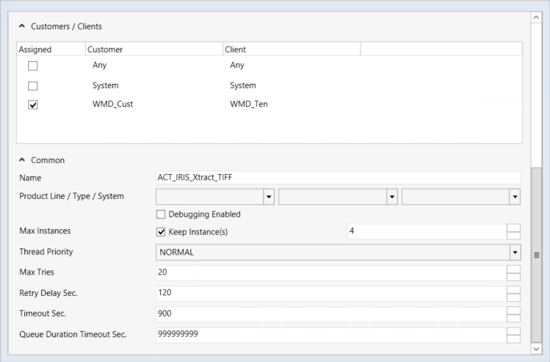
Task: Click the Client column header
Action: [291, 50]
